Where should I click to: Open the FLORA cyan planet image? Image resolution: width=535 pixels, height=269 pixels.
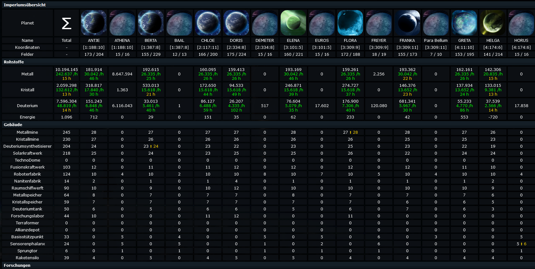point(350,23)
